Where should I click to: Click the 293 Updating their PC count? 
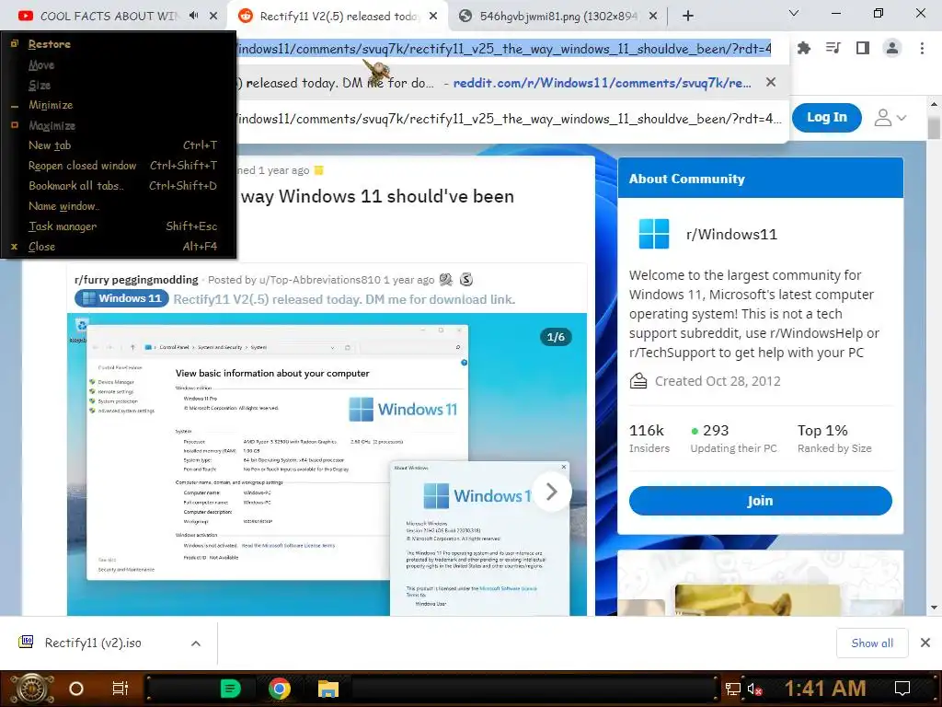coord(733,438)
